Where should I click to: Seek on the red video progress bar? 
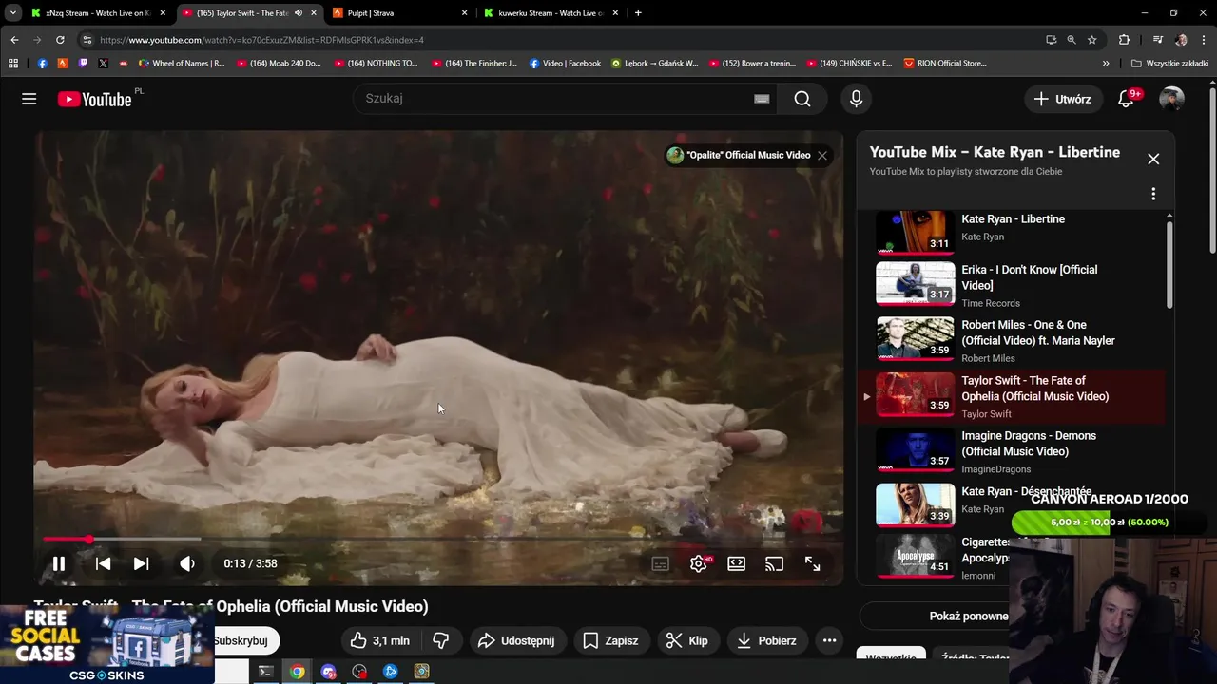[437, 539]
